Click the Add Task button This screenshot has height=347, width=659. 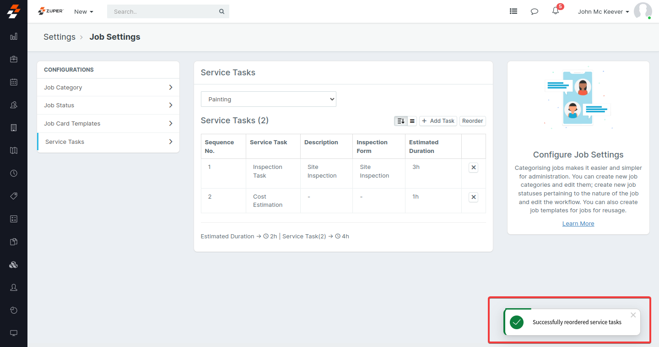pos(438,121)
